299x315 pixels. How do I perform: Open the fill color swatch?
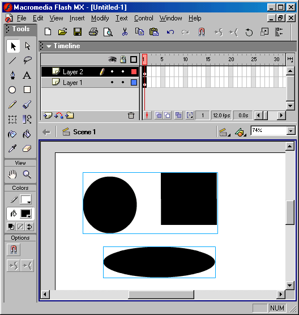(25, 214)
